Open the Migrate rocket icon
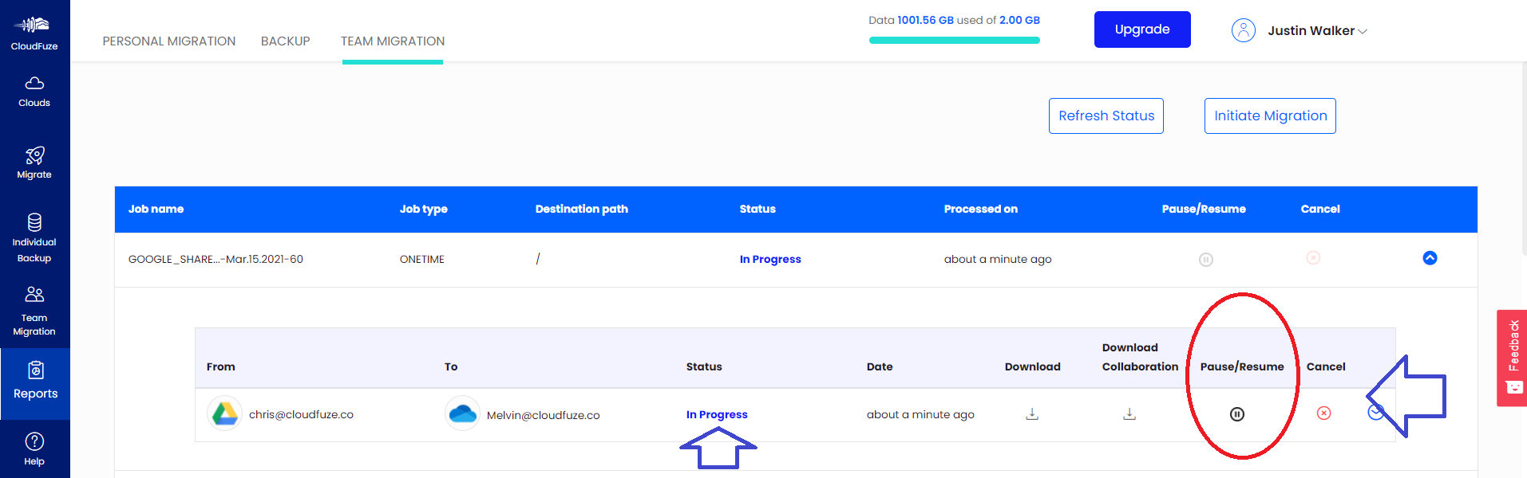The width and height of the screenshot is (1527, 478). 34,162
